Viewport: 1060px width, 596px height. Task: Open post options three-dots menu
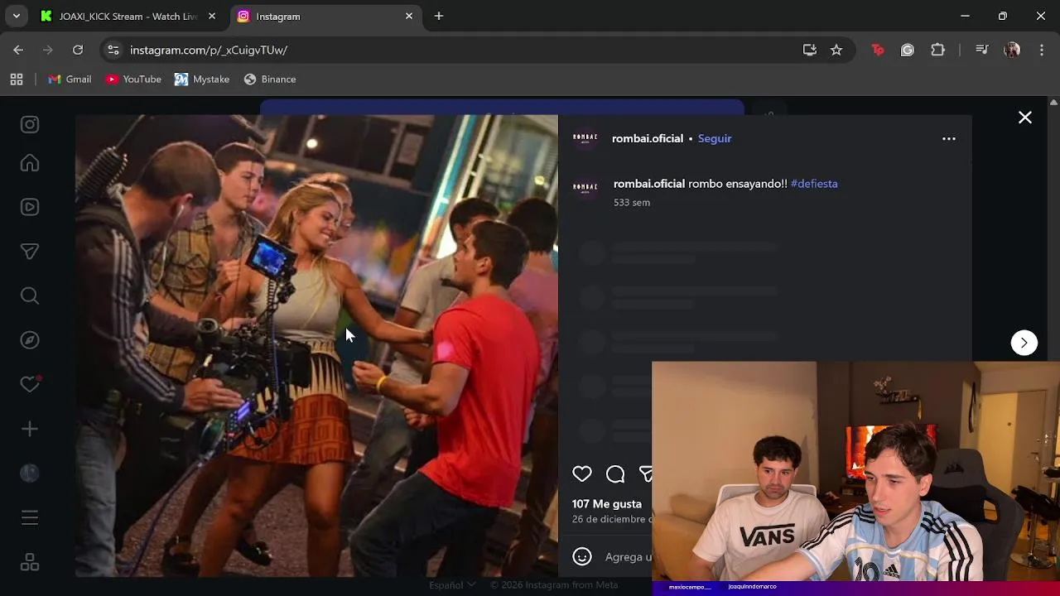click(949, 139)
